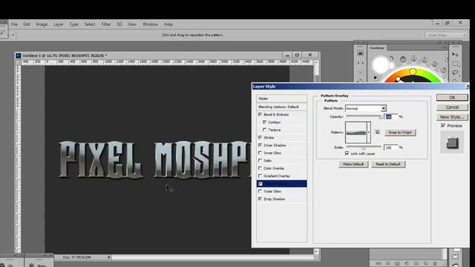475x267 pixels.
Task: Click OK in Layer Style dialog
Action: tap(452, 97)
